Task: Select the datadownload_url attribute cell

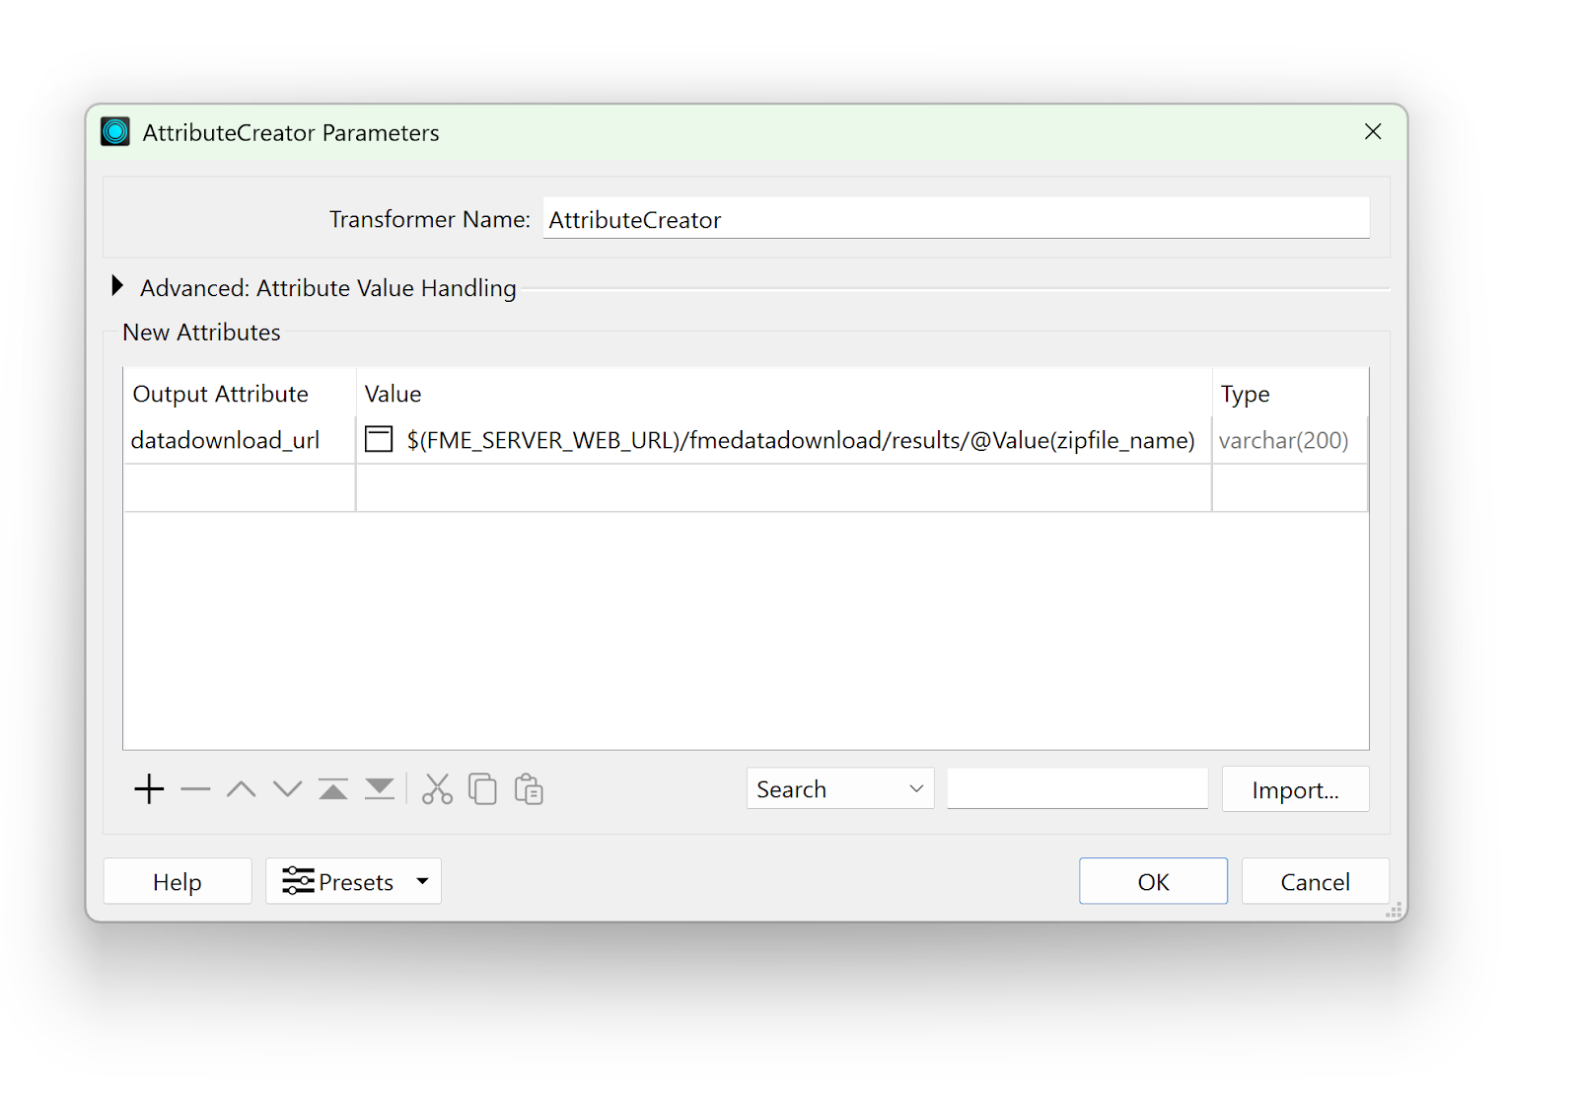Action: point(239,440)
